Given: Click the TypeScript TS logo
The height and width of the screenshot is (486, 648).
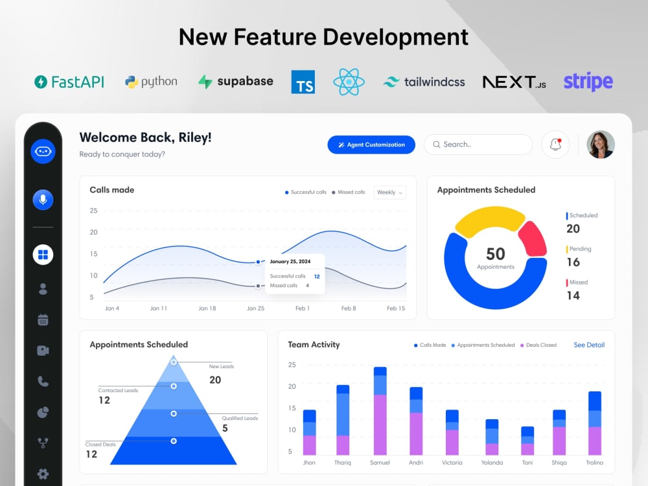Looking at the screenshot, I should [x=303, y=82].
